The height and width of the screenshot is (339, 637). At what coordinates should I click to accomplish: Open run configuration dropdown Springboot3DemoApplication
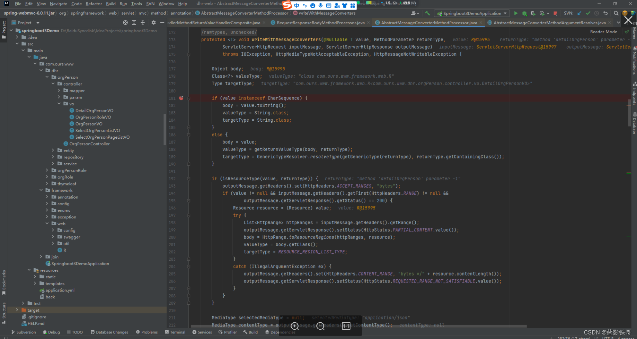pos(472,13)
